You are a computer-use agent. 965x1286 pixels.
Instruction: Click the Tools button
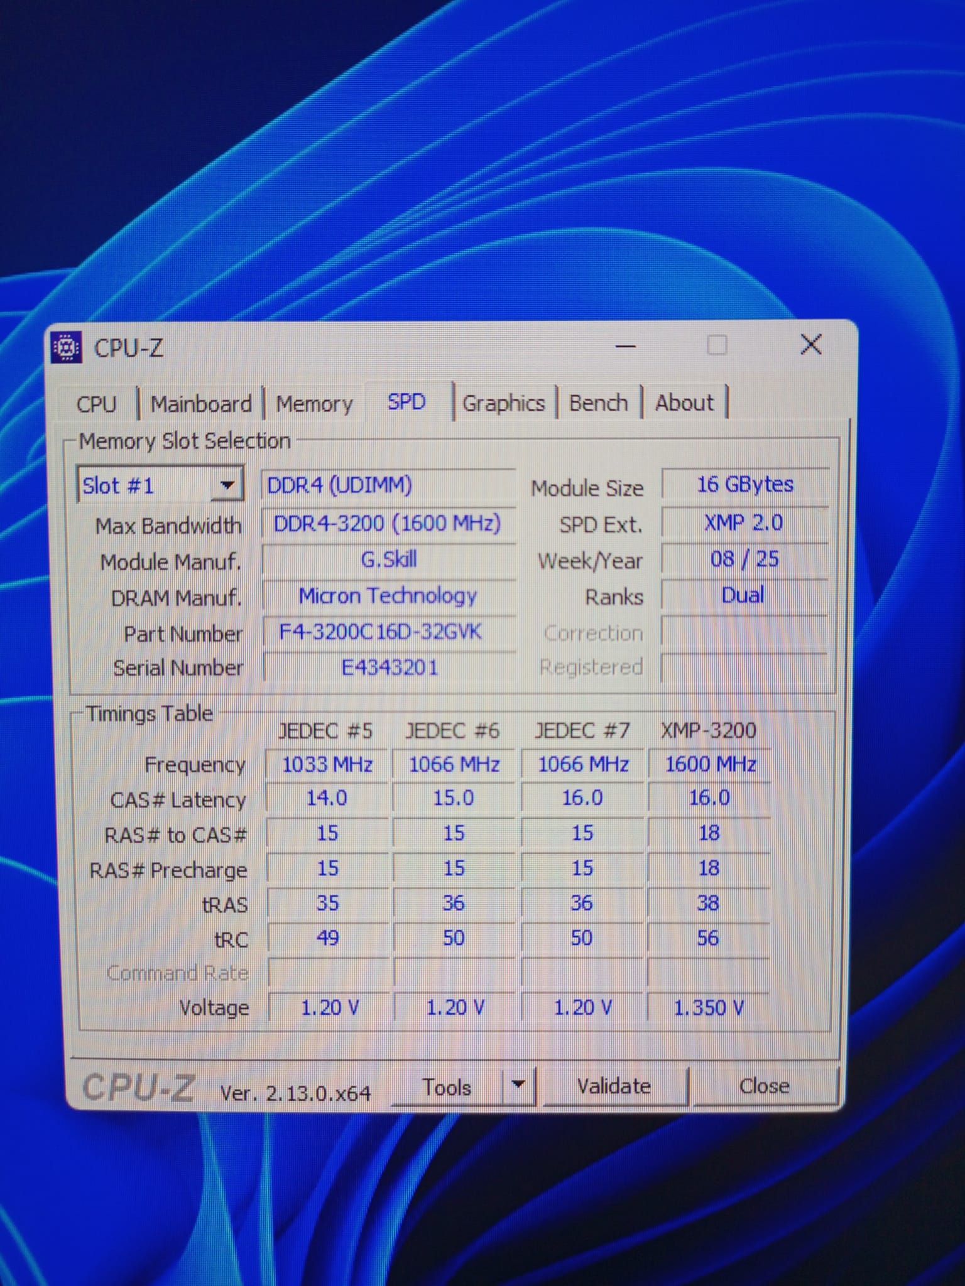[447, 1086]
